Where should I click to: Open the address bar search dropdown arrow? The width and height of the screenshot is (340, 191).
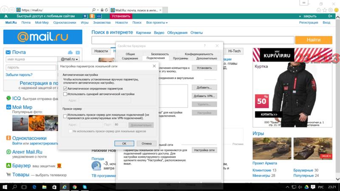[x=98, y=10]
